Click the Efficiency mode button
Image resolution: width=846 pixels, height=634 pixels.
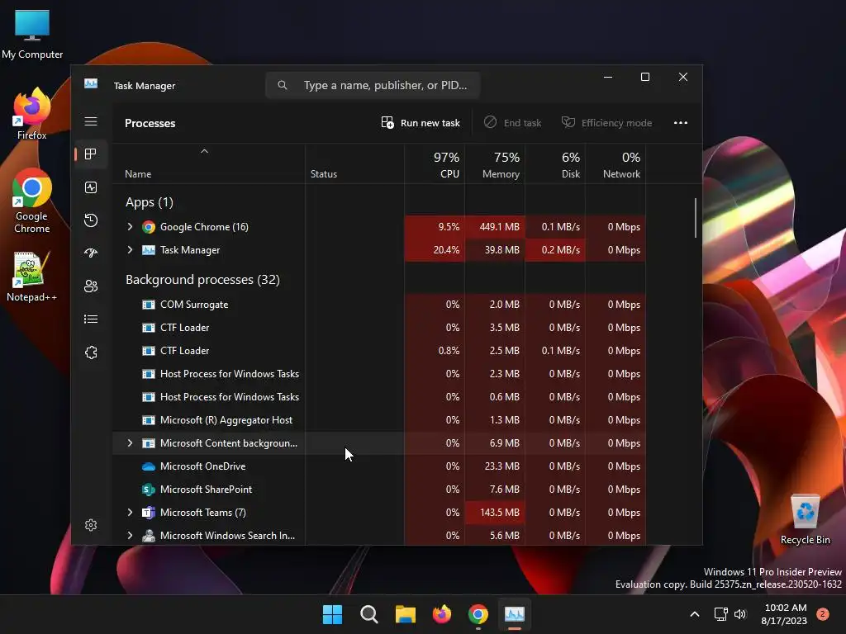point(607,123)
